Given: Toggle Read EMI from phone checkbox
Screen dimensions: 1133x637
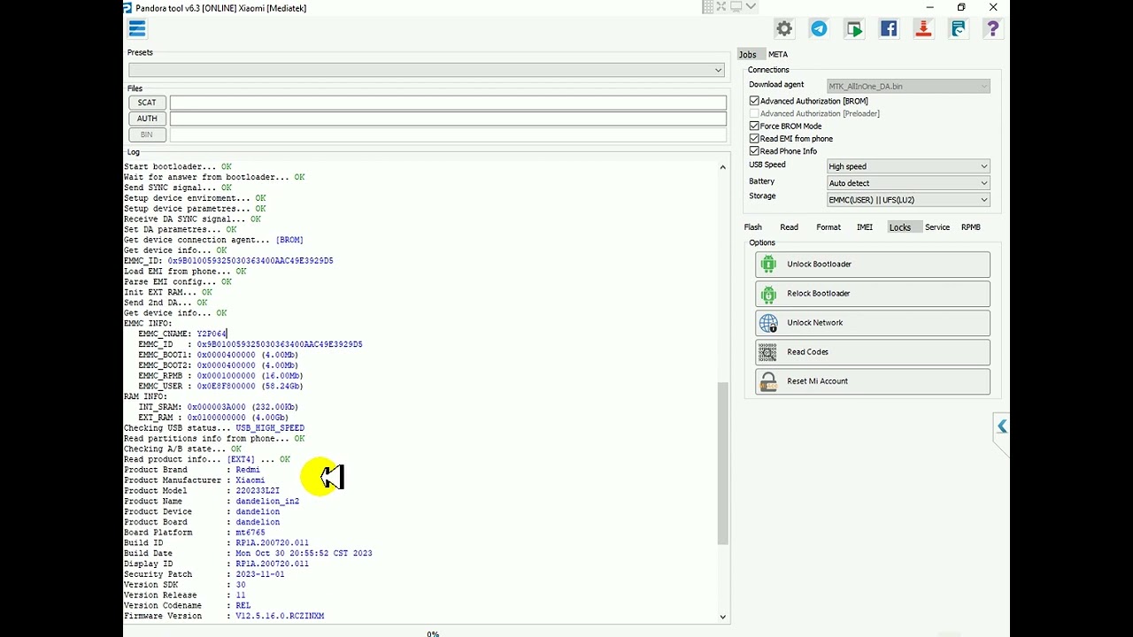Looking at the screenshot, I should click(754, 138).
